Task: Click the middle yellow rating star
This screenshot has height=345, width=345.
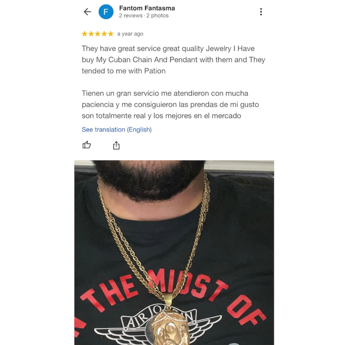Action: pos(98,34)
